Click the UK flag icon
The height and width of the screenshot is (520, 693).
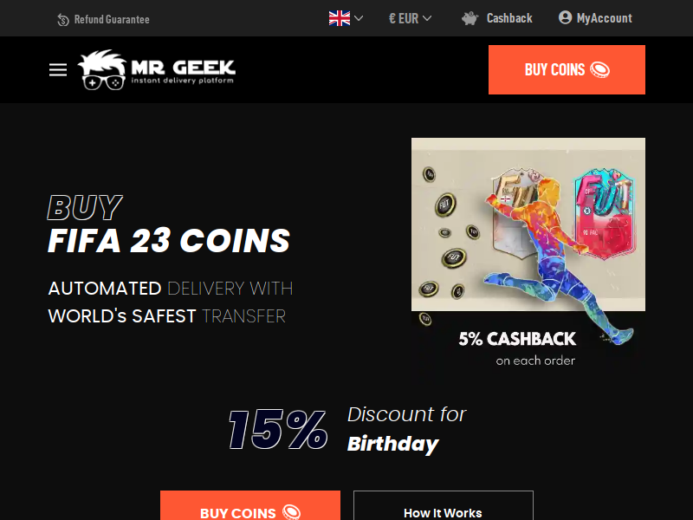[340, 18]
